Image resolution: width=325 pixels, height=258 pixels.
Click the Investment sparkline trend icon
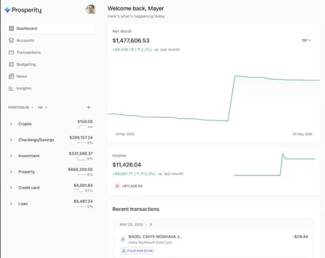coord(81,159)
